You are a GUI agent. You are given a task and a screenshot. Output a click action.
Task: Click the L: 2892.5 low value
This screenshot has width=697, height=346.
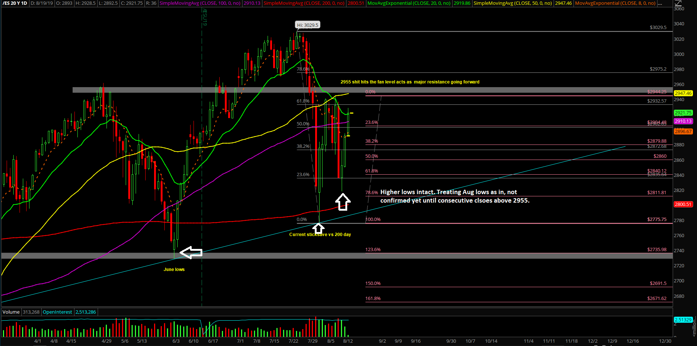coord(108,3)
